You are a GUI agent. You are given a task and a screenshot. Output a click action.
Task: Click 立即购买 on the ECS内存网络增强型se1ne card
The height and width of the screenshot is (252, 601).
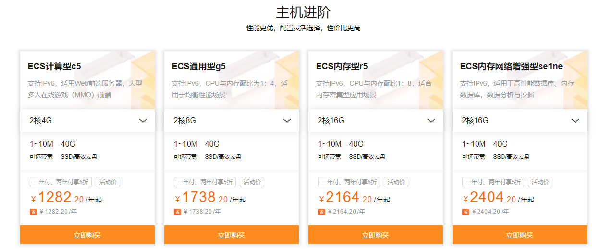(520, 235)
